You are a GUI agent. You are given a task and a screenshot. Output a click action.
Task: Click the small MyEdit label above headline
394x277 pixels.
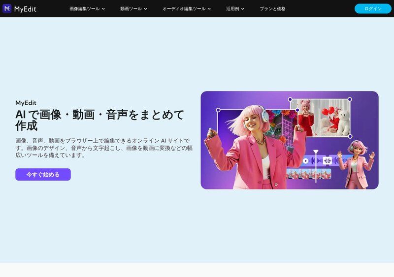click(x=26, y=103)
